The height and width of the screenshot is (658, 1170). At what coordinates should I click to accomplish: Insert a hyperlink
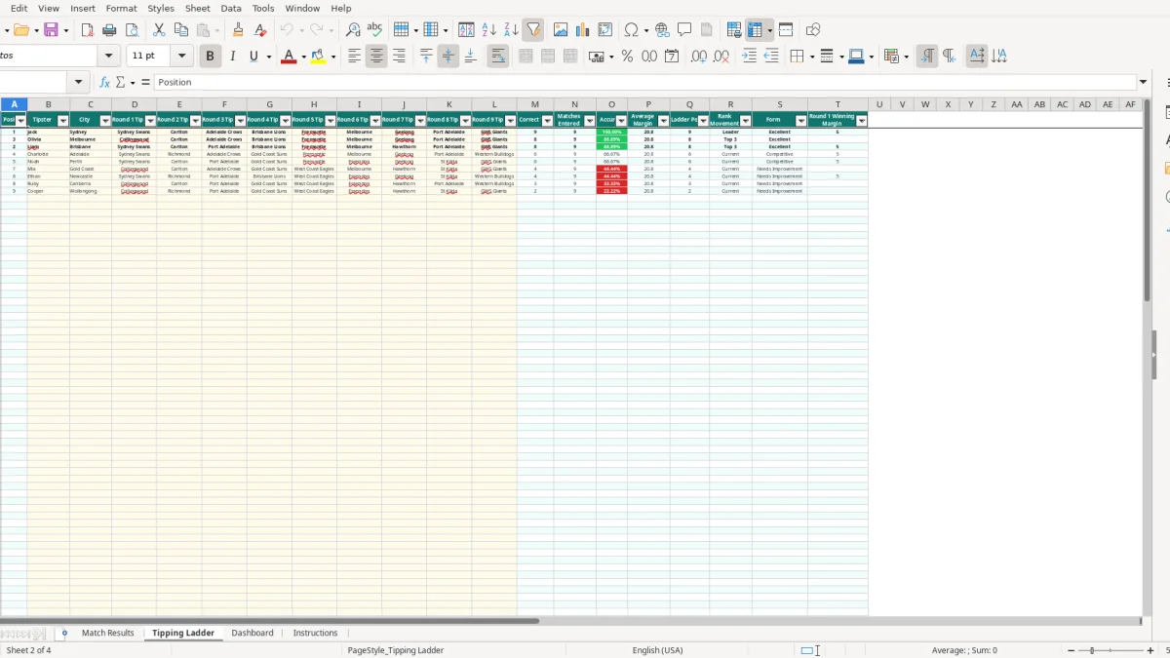pos(663,30)
